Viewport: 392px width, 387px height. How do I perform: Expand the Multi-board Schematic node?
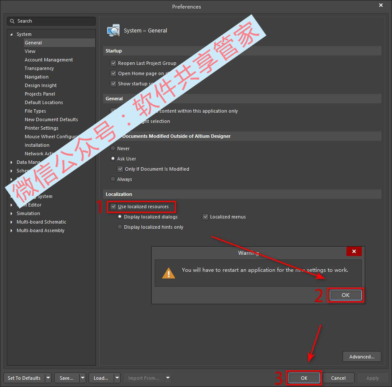11,222
